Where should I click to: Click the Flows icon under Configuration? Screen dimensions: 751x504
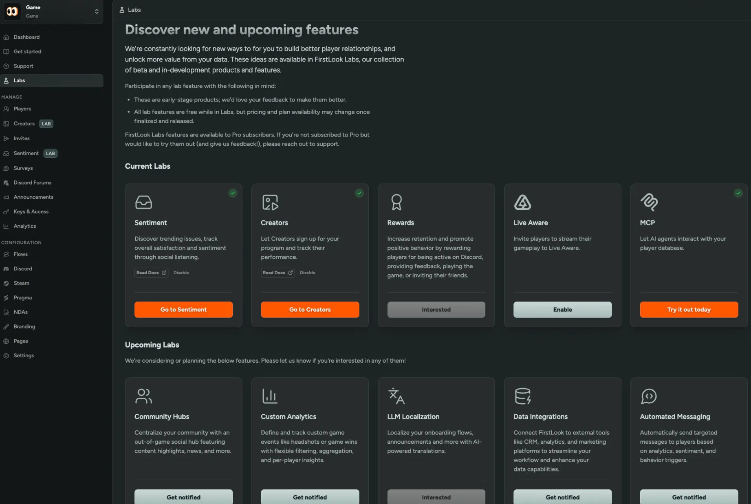click(7, 254)
